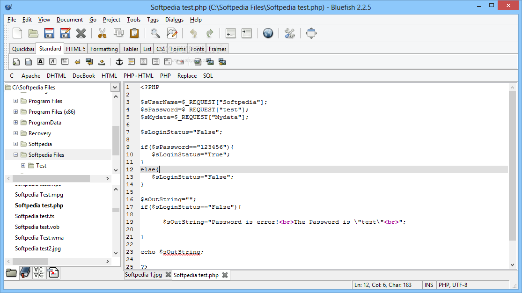
Task: Open the C:\Softpedia Files path dropdown
Action: (x=115, y=88)
